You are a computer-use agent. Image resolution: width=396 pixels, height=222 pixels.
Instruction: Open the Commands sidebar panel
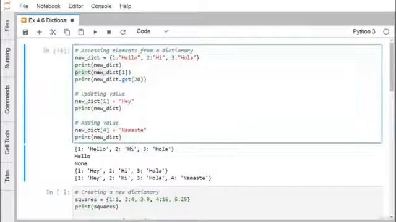(x=7, y=99)
